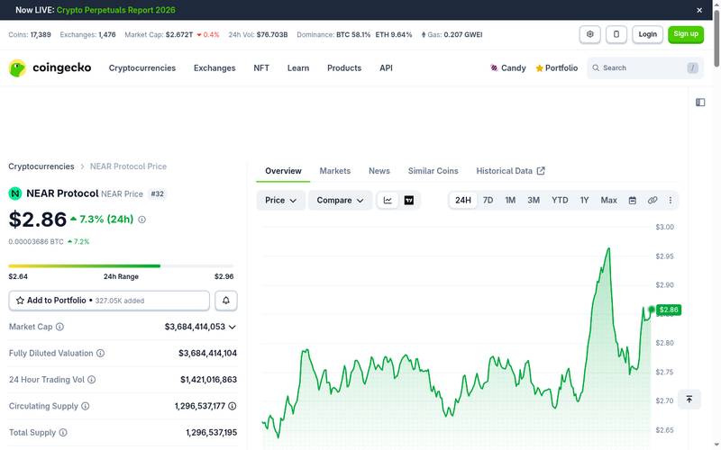
Task: Open the settings gear icon in top bar
Action: coord(590,34)
